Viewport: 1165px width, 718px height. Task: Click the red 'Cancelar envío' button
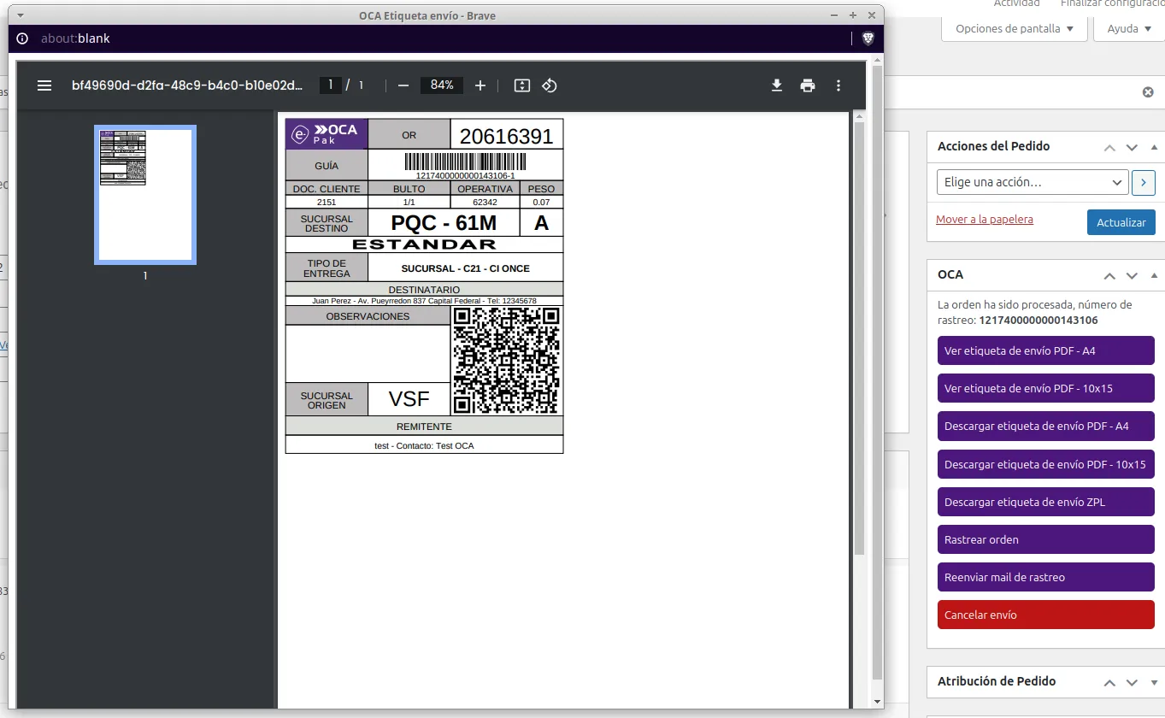coord(1045,615)
